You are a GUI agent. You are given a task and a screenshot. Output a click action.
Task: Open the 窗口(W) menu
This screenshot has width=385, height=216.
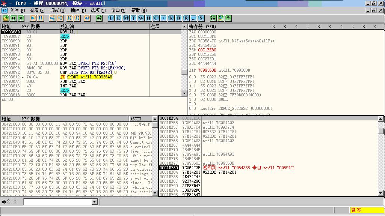click(x=119, y=10)
